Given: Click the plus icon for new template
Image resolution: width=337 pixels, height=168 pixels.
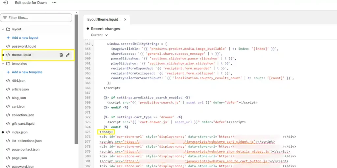Looking at the screenshot, I should (x=8, y=72).
